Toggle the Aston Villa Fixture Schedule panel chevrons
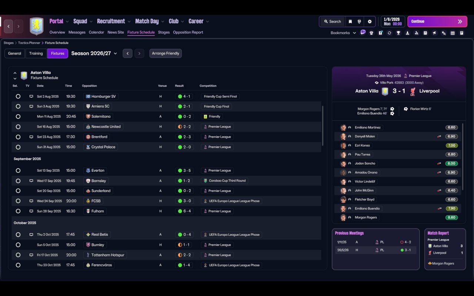Screen dimensions: 474x296 [x=15, y=75]
